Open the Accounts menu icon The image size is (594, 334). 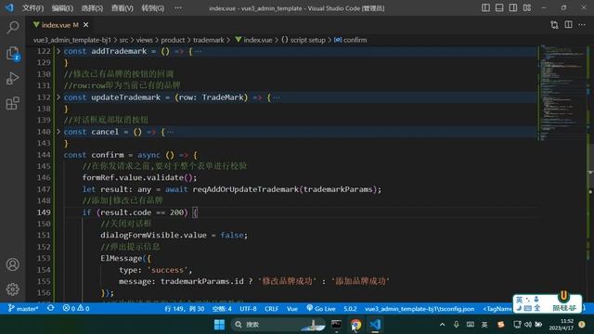(12, 264)
